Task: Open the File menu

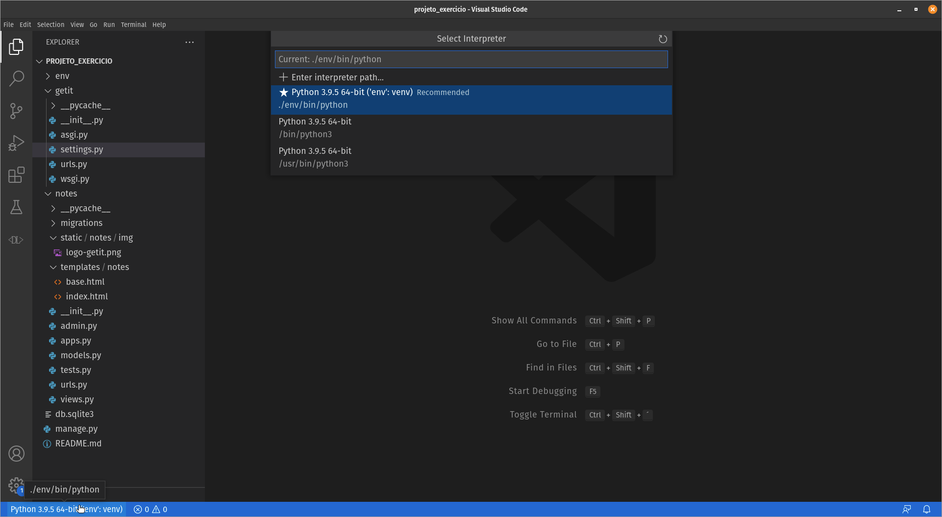Action: [8, 25]
